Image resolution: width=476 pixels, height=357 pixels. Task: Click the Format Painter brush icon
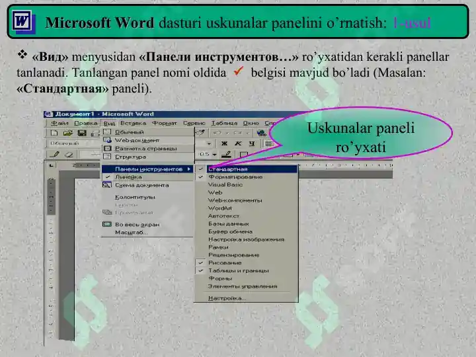pos(201,132)
